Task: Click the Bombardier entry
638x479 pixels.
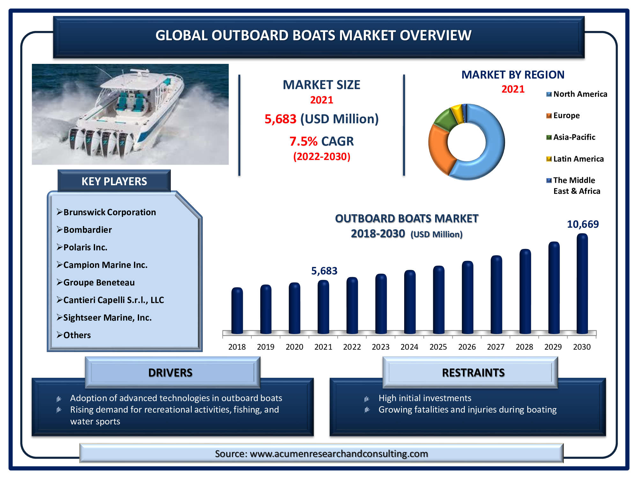Action: 88,230
